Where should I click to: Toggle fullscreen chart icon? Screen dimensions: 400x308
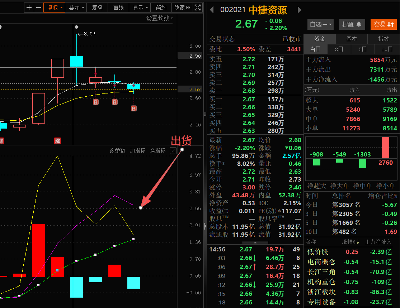(198, 8)
